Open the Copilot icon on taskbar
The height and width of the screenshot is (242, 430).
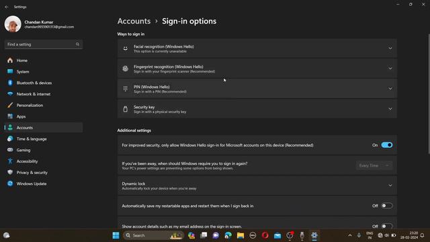[191, 235]
